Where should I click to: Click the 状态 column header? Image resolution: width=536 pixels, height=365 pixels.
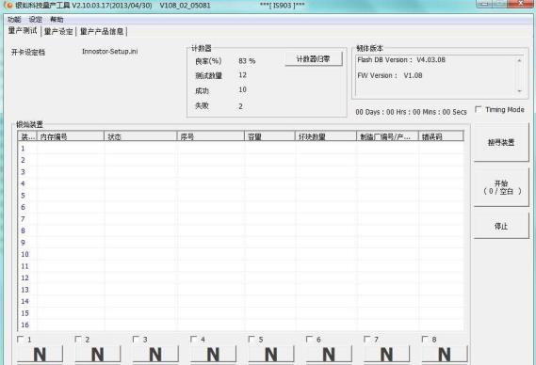coord(140,136)
